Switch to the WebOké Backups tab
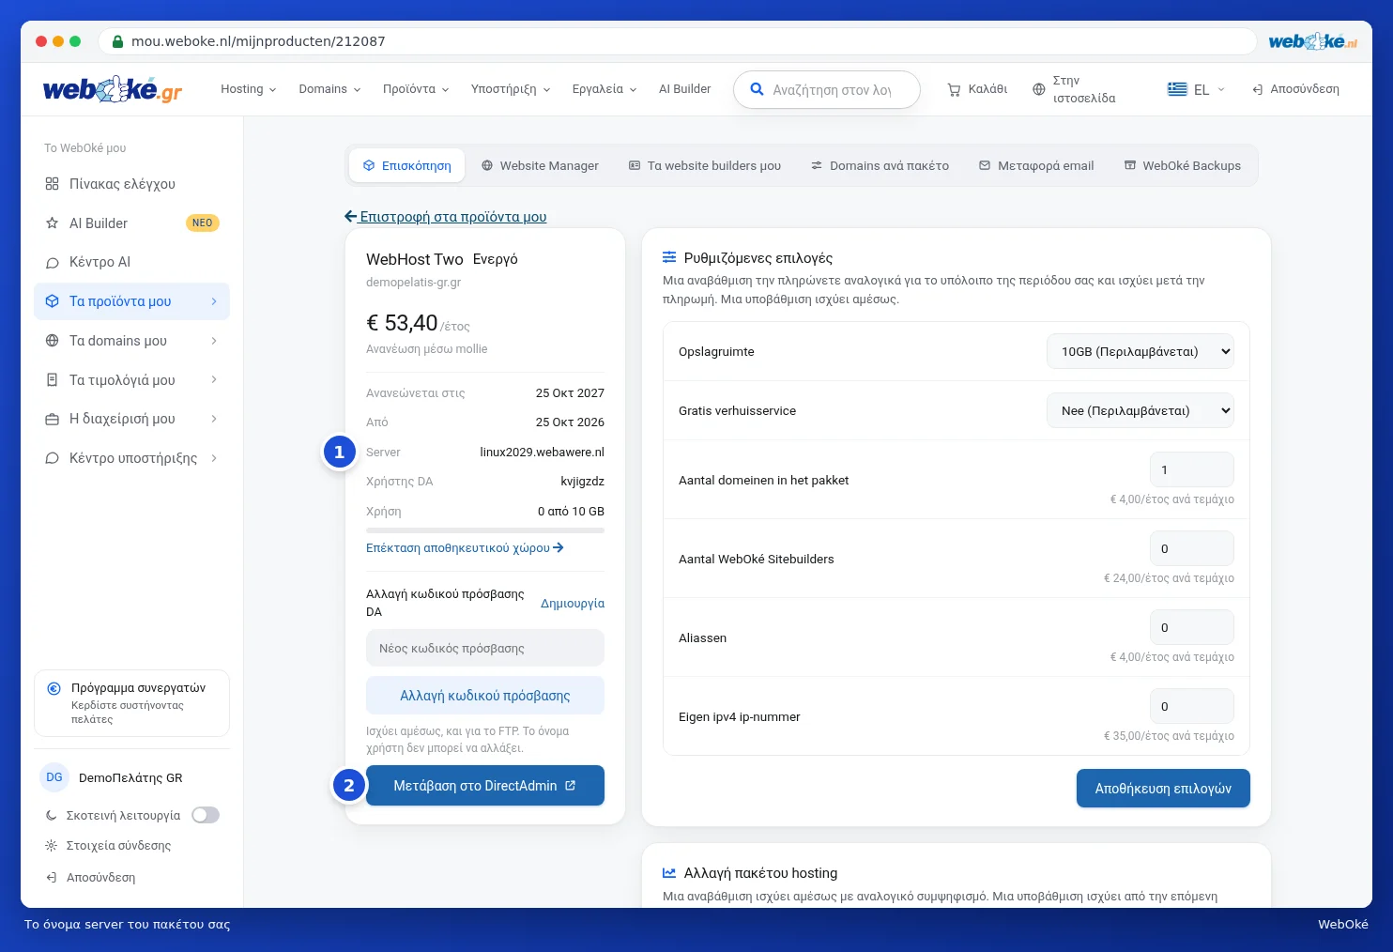The height and width of the screenshot is (952, 1393). coord(1183,166)
